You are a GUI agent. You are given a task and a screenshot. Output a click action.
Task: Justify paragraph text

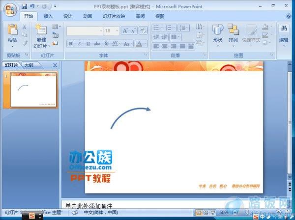[x=182, y=46]
